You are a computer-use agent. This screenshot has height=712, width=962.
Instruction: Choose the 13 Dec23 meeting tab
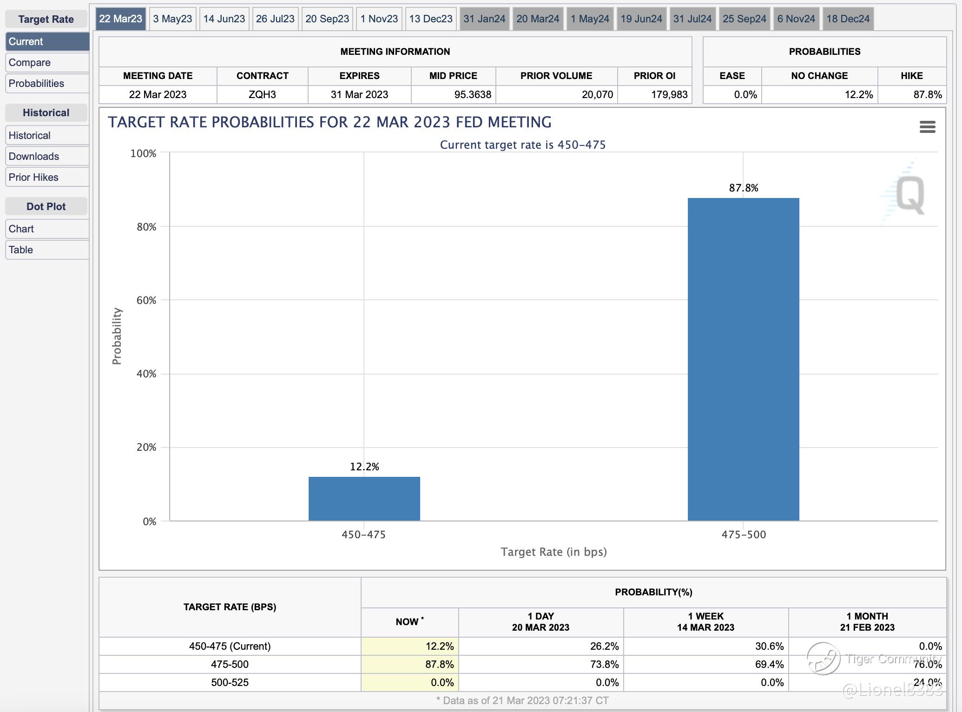point(430,19)
